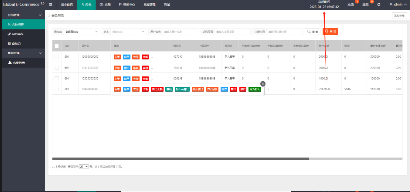The width and height of the screenshot is (410, 192).
Task: Select 会员列表 in the sidebar
Action: 24,24
